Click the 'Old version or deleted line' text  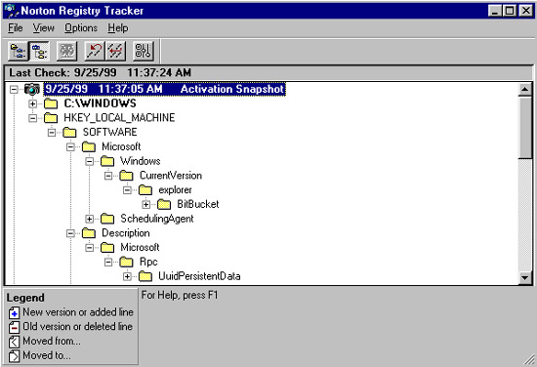pos(78,327)
